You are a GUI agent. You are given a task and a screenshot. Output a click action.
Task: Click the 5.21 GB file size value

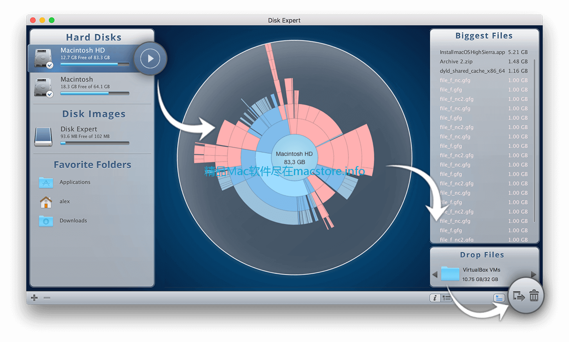pos(518,52)
